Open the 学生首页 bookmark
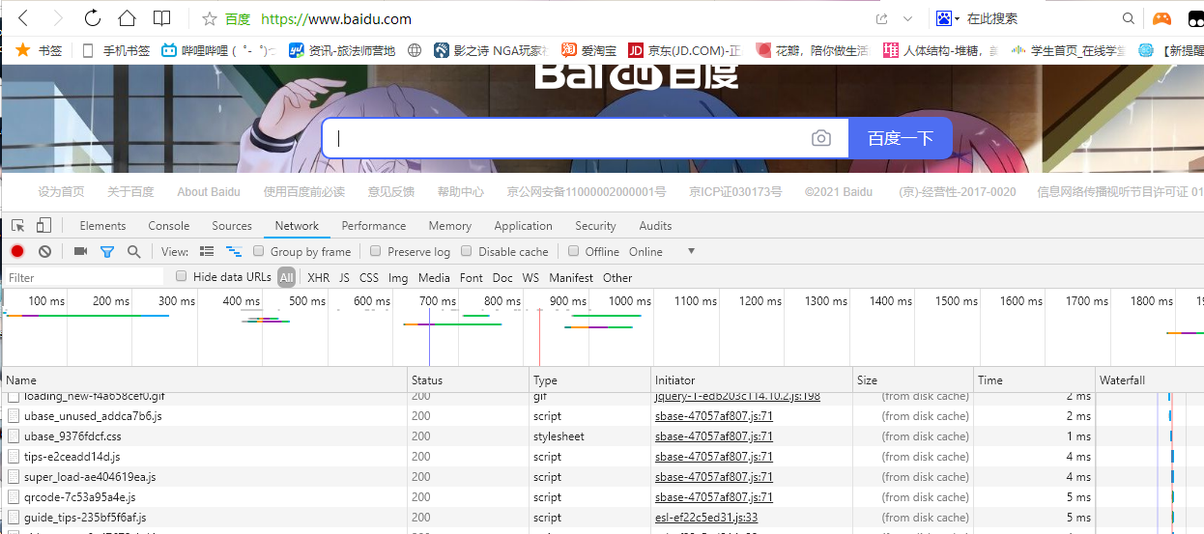This screenshot has height=534, width=1204. pos(1068,50)
